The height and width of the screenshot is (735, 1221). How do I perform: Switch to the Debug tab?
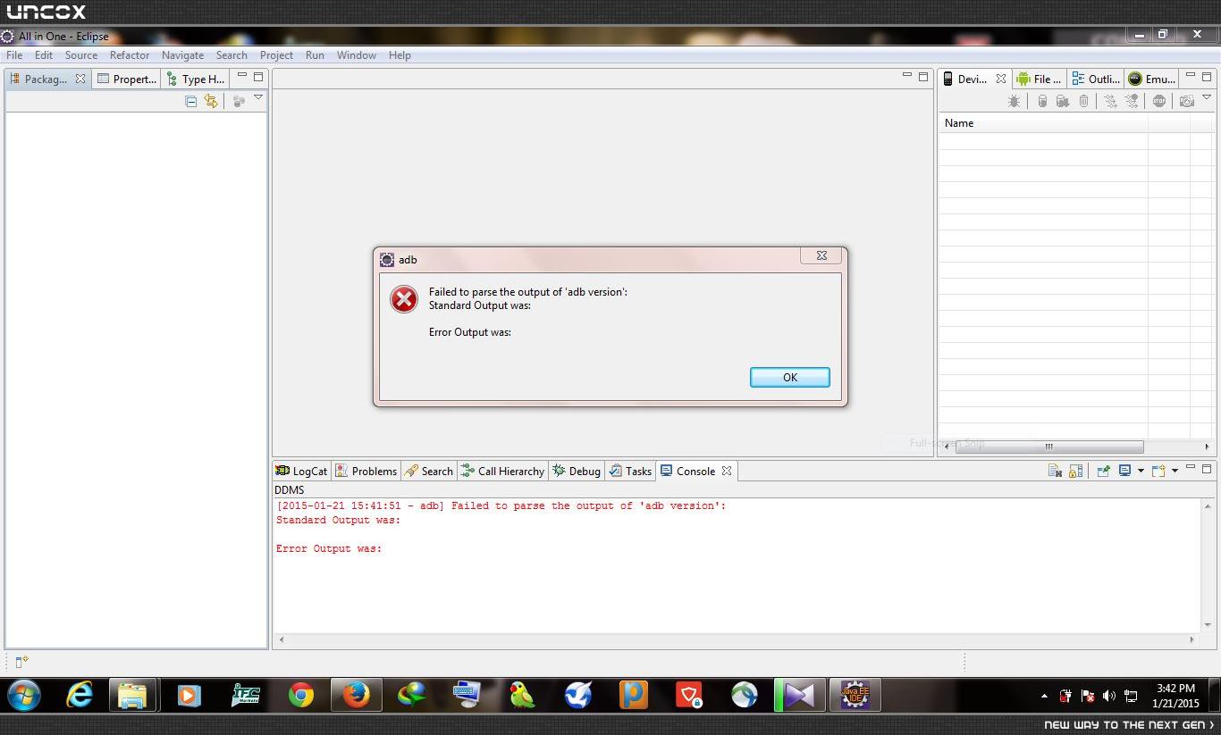(577, 471)
